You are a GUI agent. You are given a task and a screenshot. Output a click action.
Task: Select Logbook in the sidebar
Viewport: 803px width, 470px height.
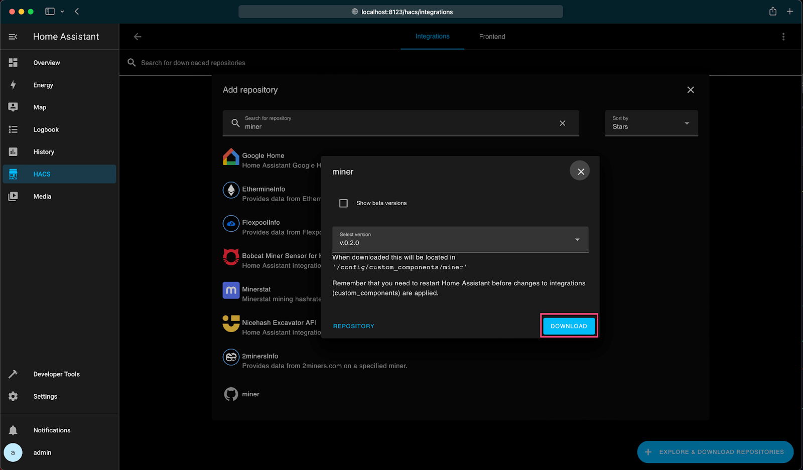coord(59,129)
